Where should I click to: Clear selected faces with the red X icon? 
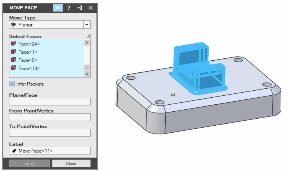(89, 36)
